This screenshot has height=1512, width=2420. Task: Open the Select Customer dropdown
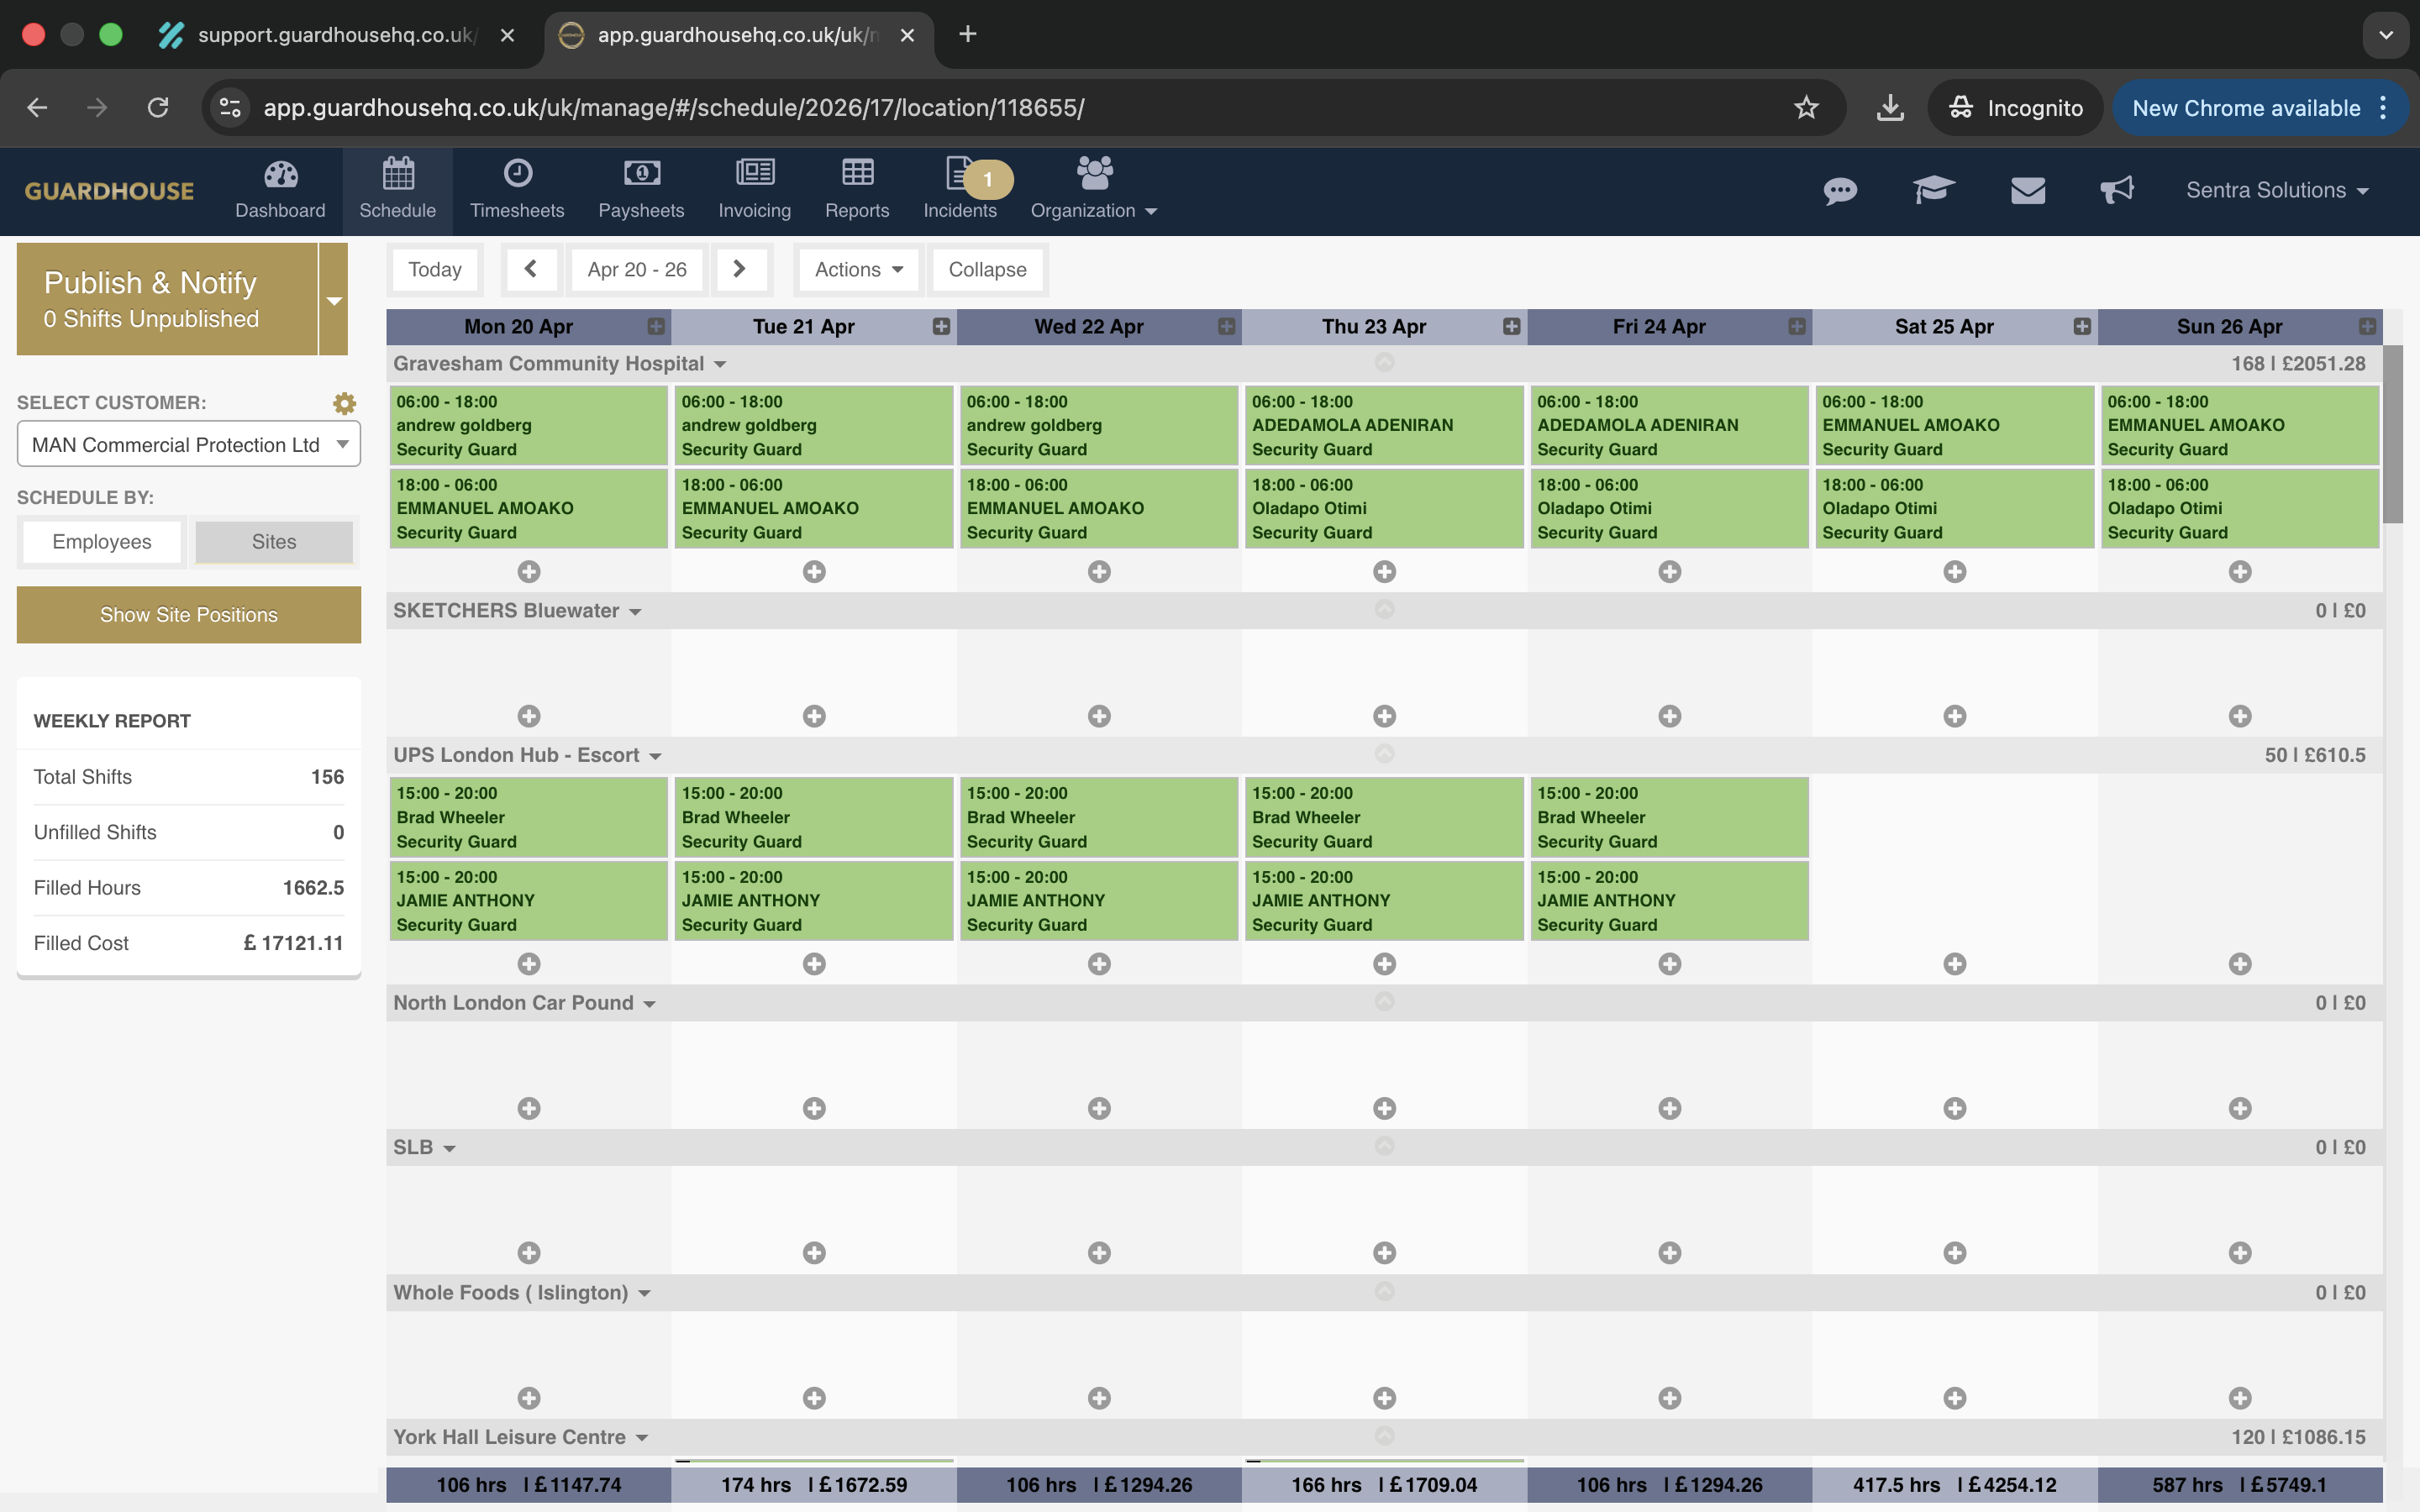click(x=188, y=444)
